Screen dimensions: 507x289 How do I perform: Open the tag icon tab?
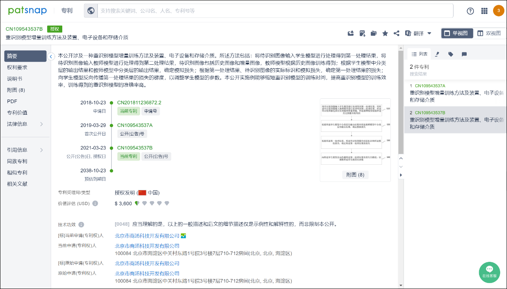(x=451, y=54)
